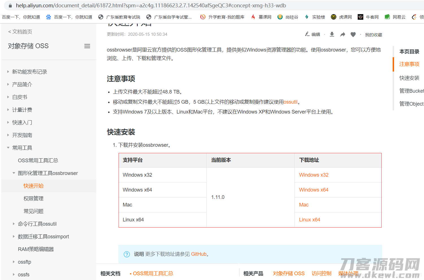Collapse 图形化管理工具ossbrowser subtree

point(14,173)
